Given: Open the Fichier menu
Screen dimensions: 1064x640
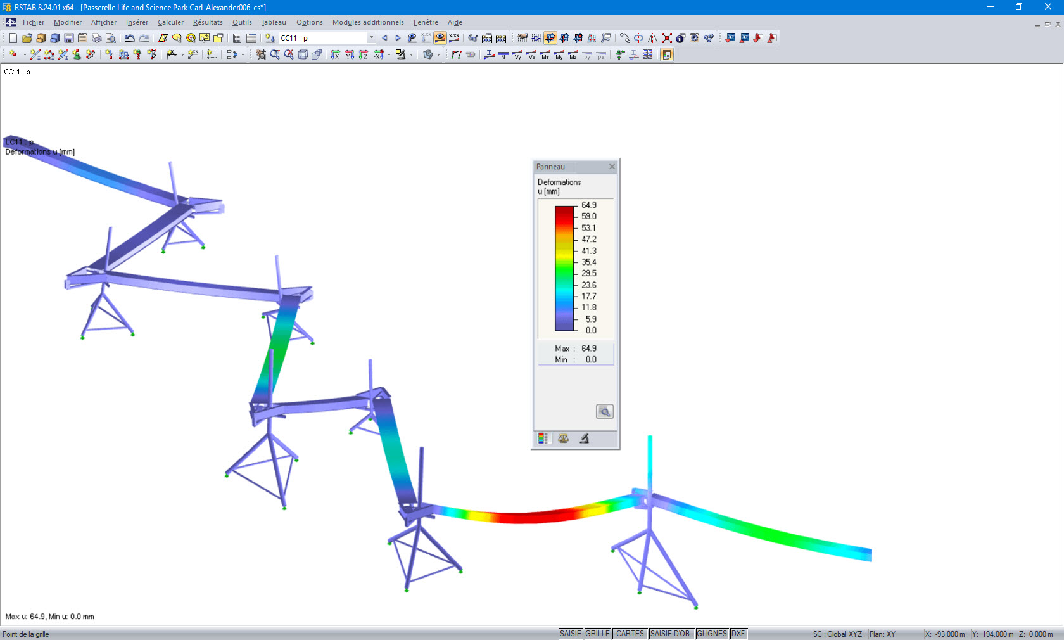Looking at the screenshot, I should [x=34, y=22].
